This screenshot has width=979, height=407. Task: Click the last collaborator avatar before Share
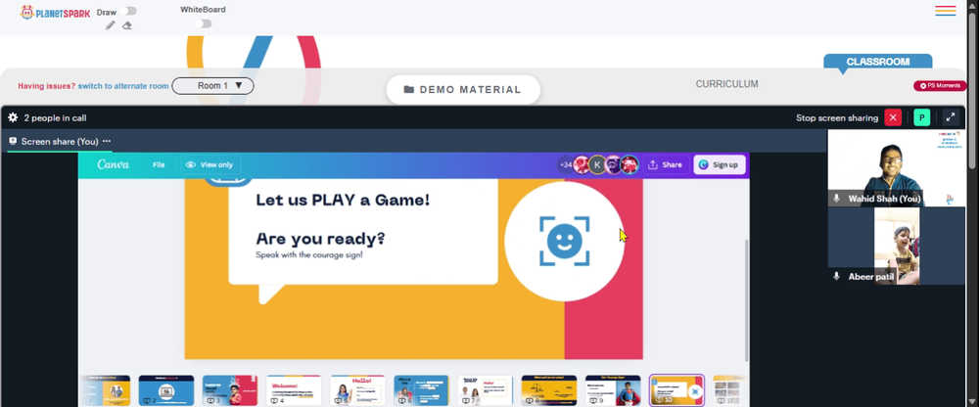[x=629, y=164]
